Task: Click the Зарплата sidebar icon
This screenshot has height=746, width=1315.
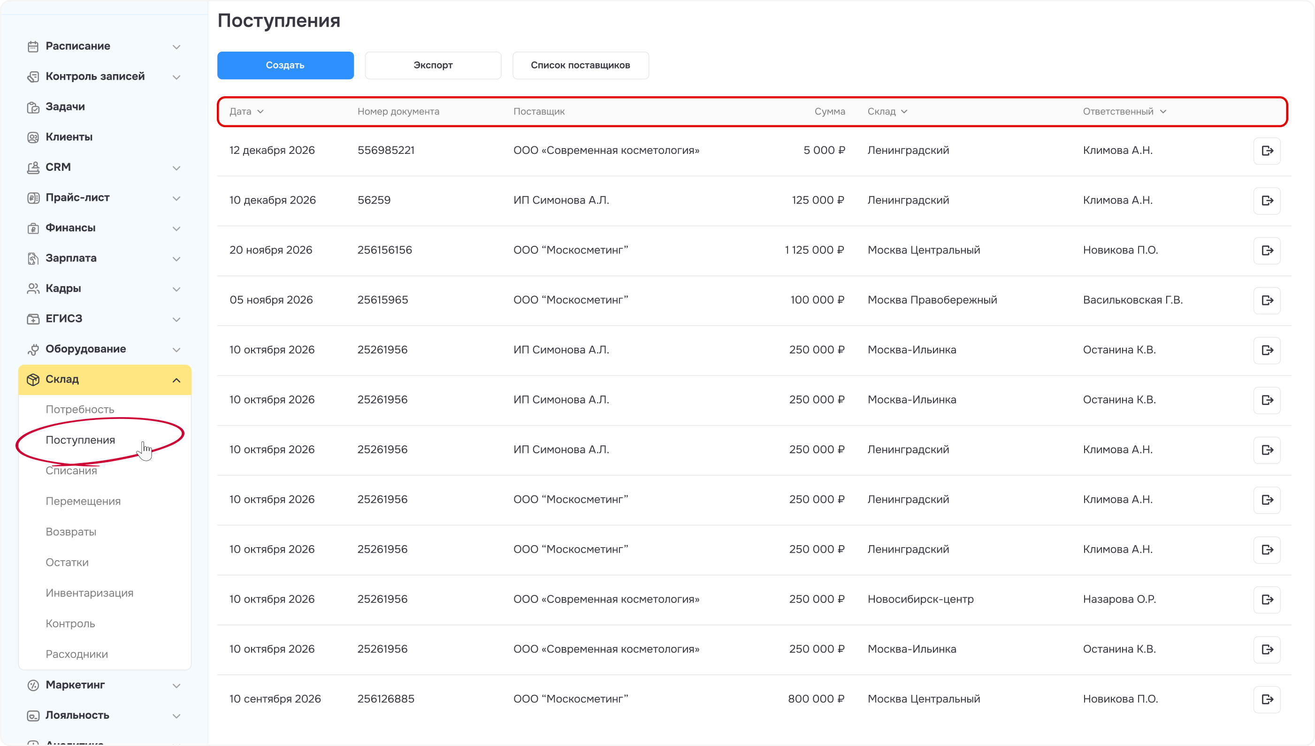Action: click(x=33, y=258)
